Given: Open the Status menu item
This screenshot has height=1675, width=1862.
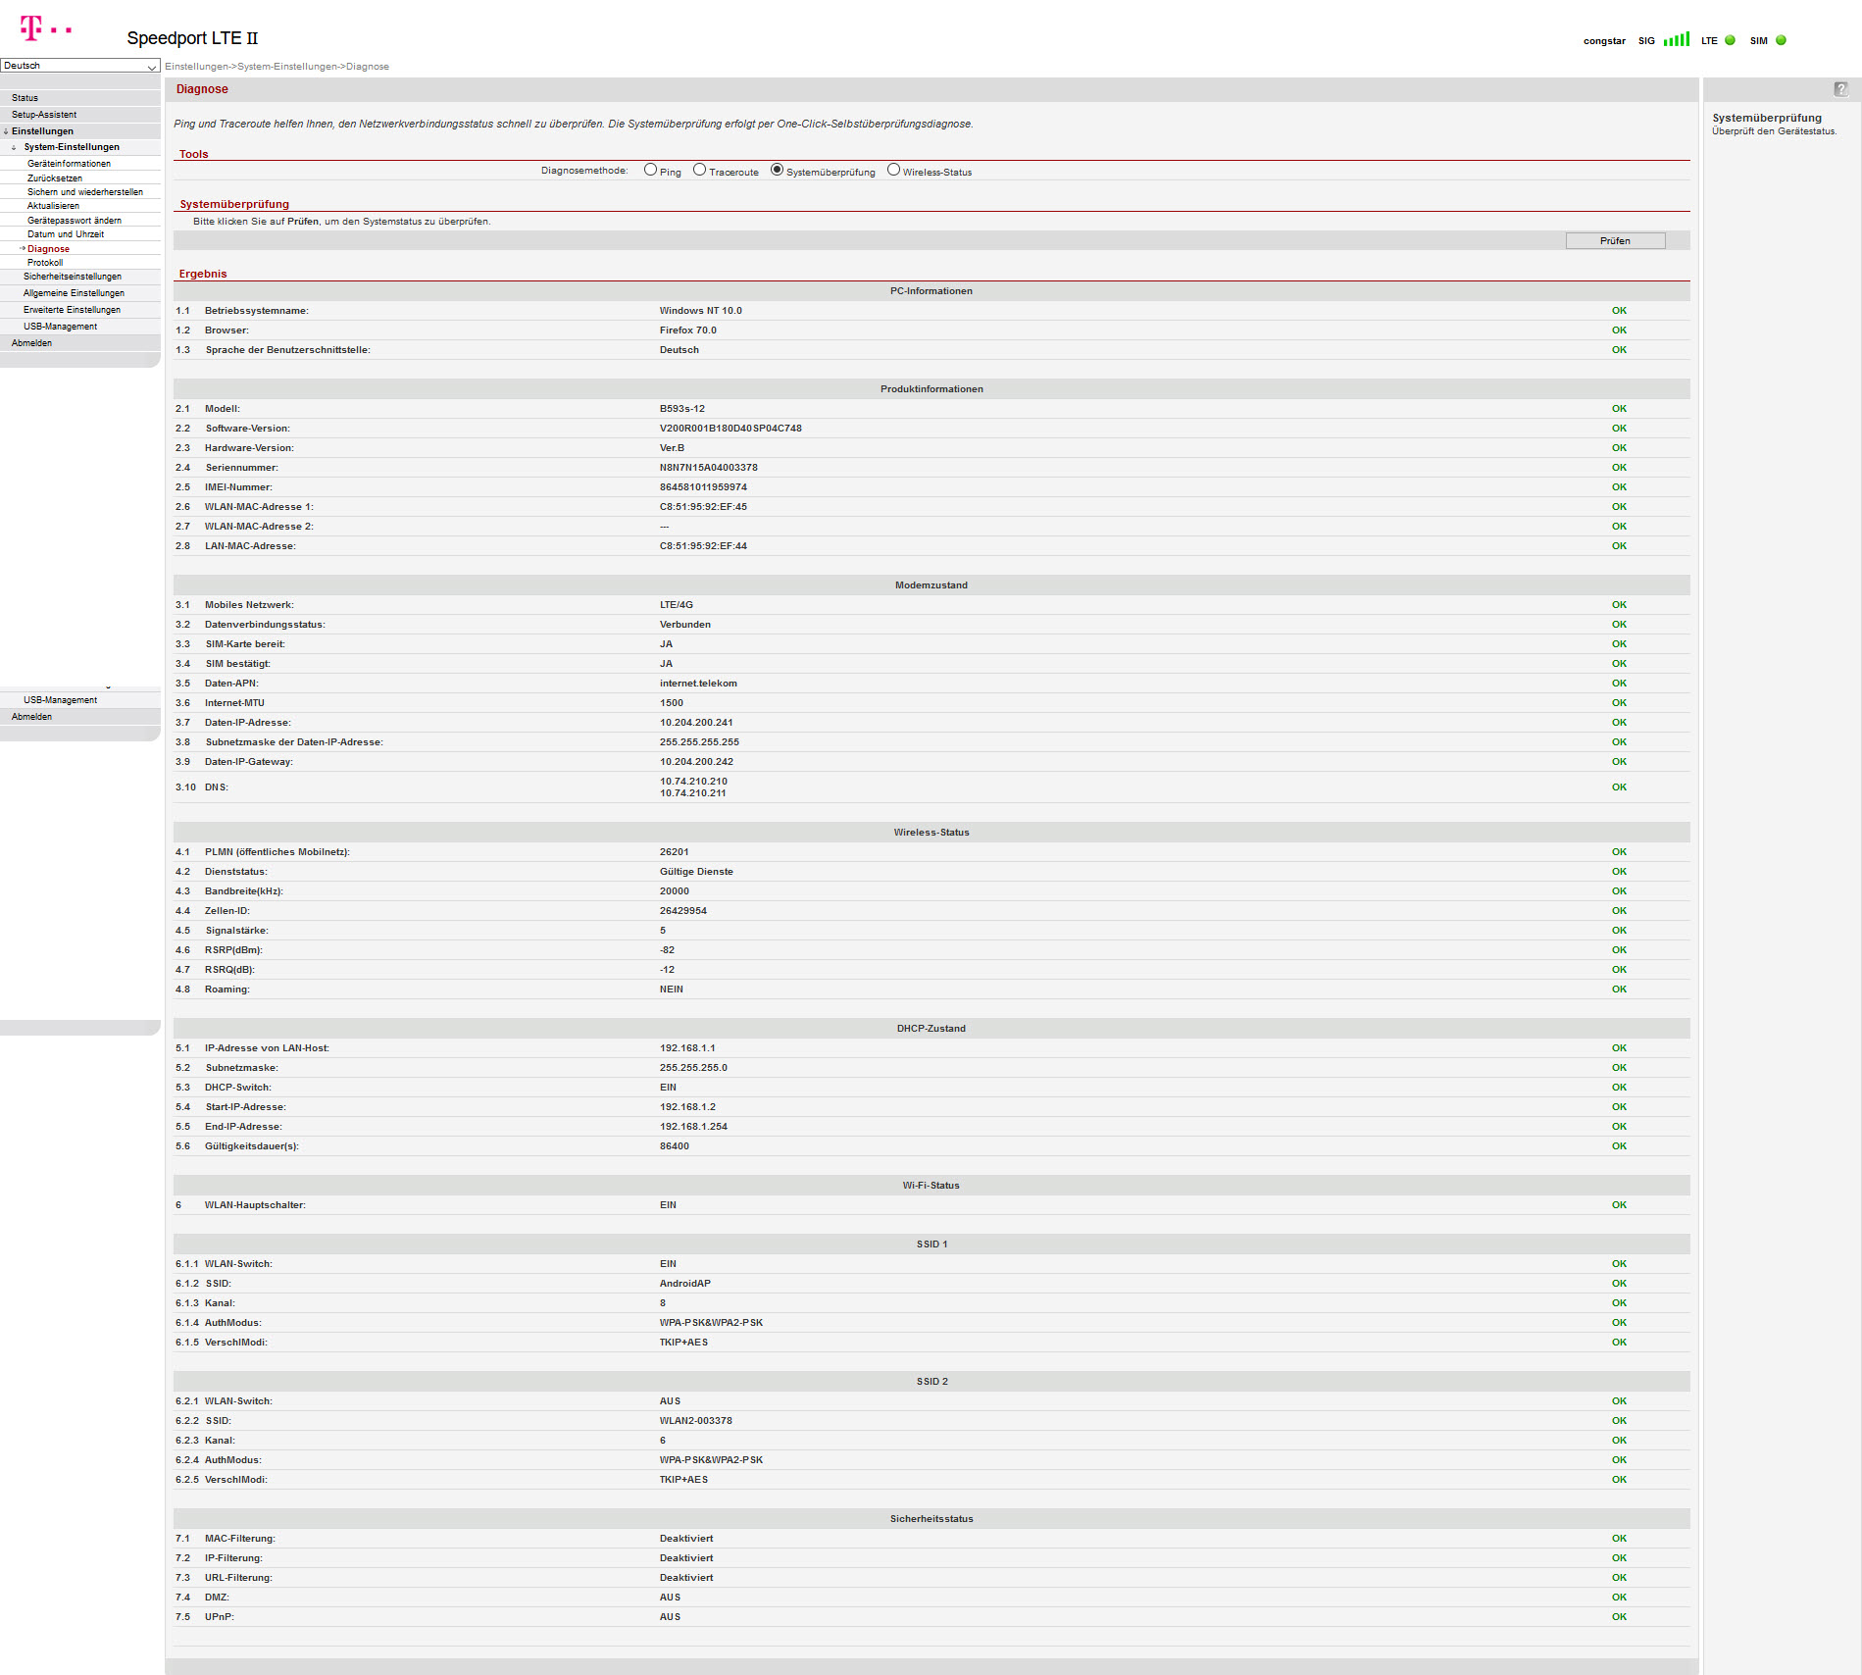Looking at the screenshot, I should click(25, 98).
